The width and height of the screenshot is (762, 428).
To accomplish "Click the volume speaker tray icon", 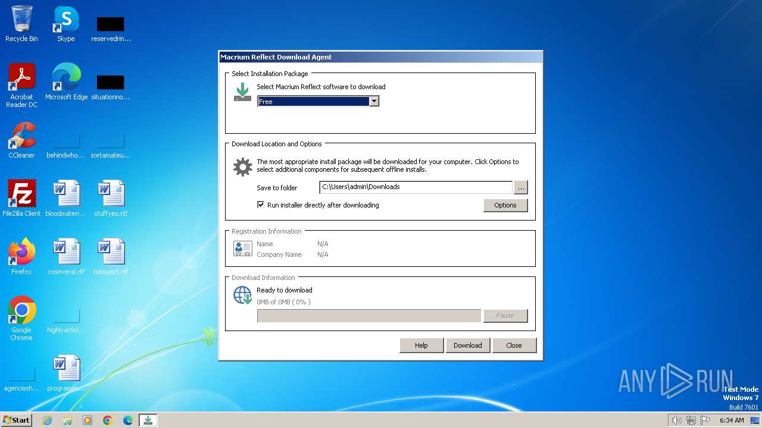I will pyautogui.click(x=676, y=420).
